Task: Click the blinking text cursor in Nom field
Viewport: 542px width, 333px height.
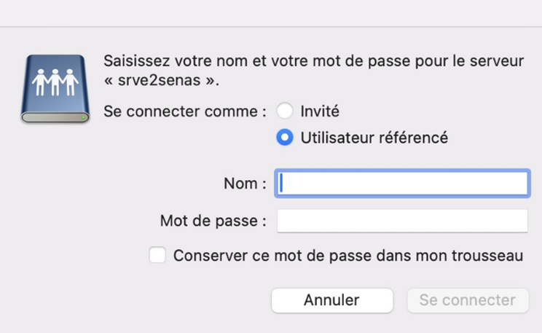Action: click(281, 183)
